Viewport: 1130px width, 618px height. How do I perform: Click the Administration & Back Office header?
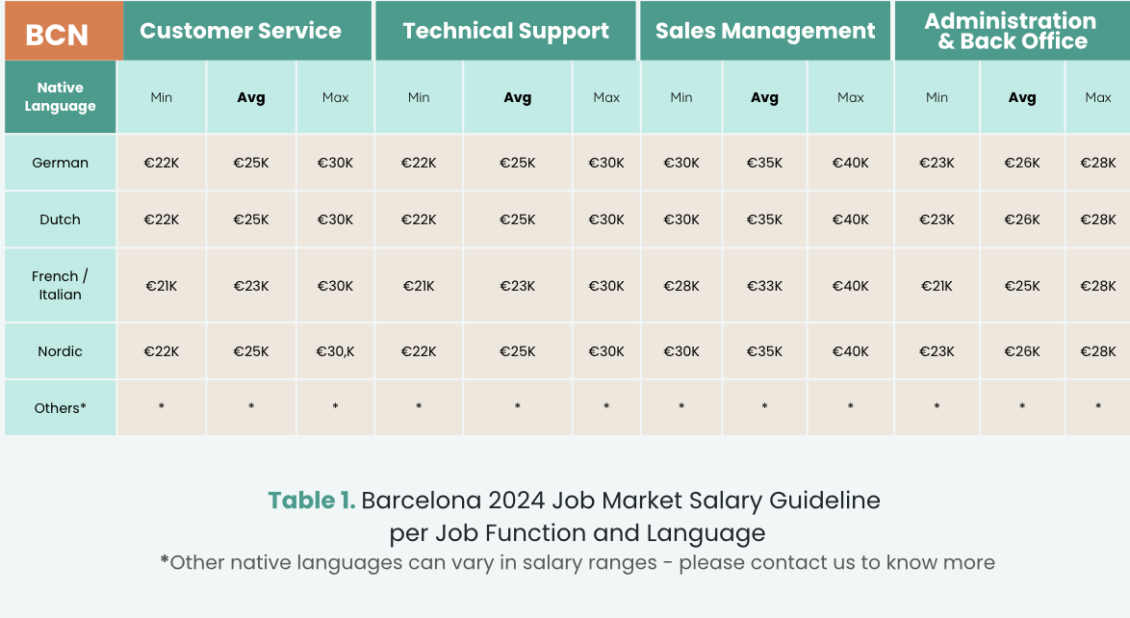(1011, 31)
